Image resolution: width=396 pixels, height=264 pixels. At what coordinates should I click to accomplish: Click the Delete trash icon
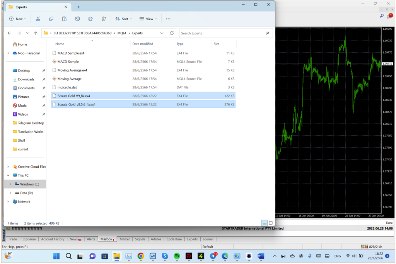(104, 19)
